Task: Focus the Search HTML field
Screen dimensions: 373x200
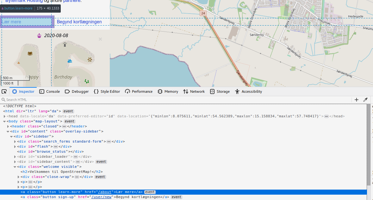Action: tap(176, 100)
